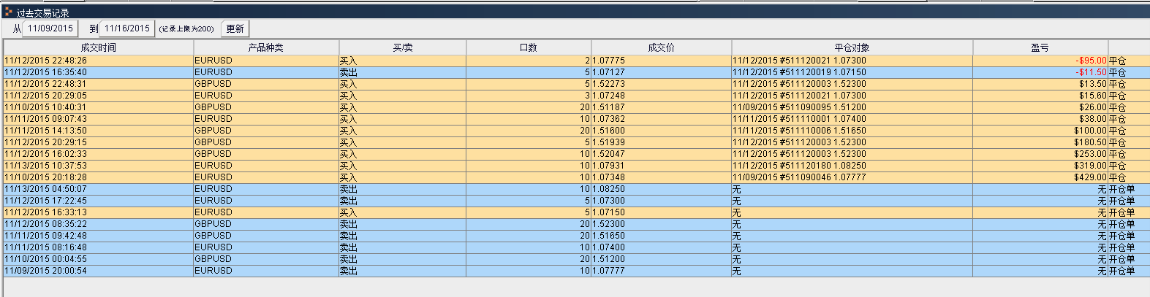Click the profit value $319.00
1150x297 pixels.
[x=1091, y=166]
